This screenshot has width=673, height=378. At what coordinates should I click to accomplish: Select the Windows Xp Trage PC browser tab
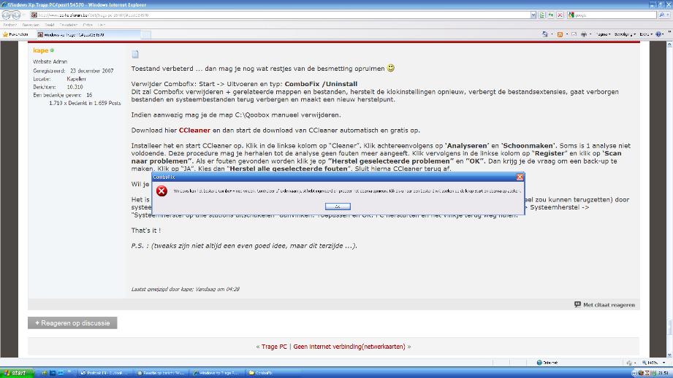(x=88, y=34)
